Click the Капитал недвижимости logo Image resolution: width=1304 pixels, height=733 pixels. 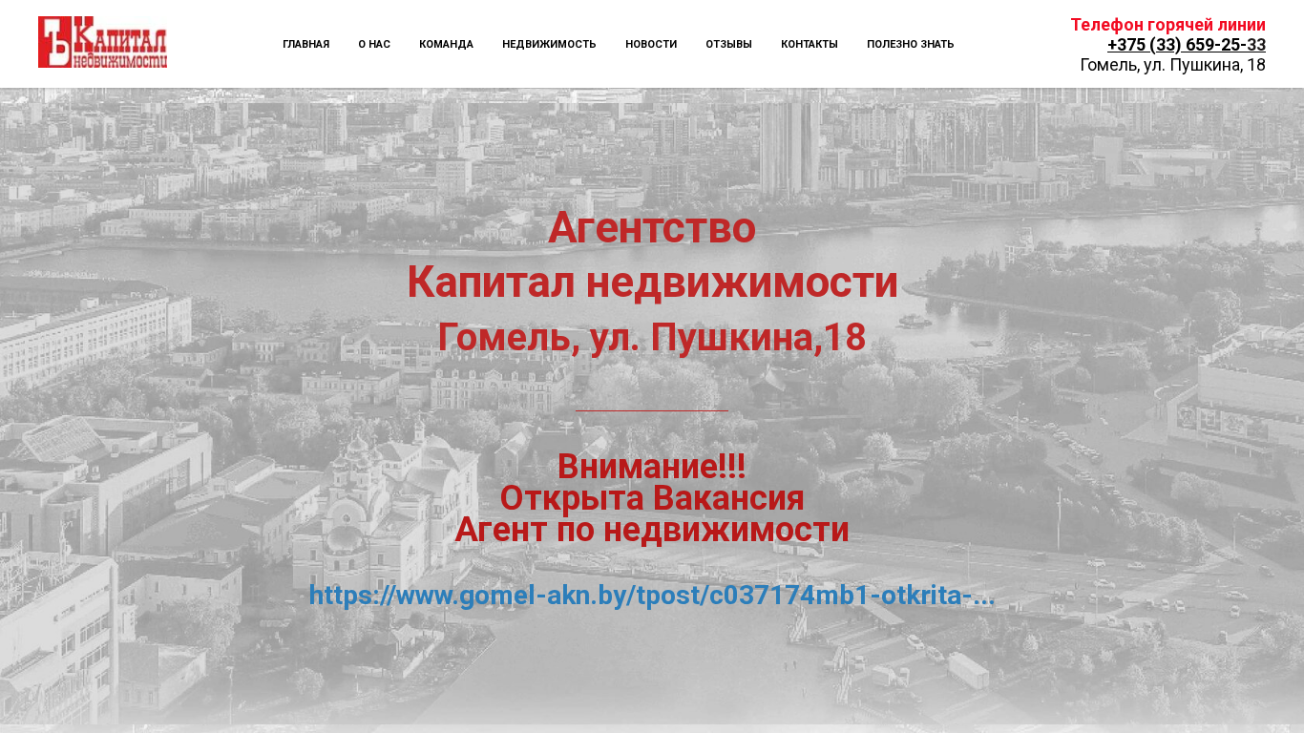(103, 42)
